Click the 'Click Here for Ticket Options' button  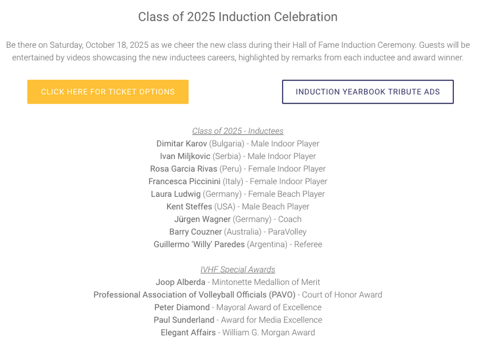[x=108, y=92]
